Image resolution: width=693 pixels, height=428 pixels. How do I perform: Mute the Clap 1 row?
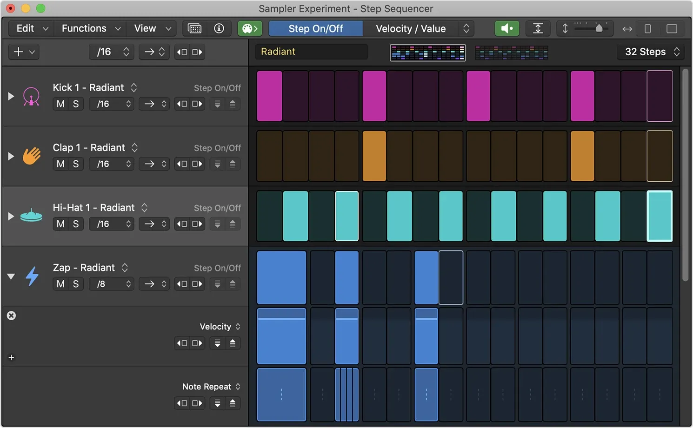pos(60,164)
